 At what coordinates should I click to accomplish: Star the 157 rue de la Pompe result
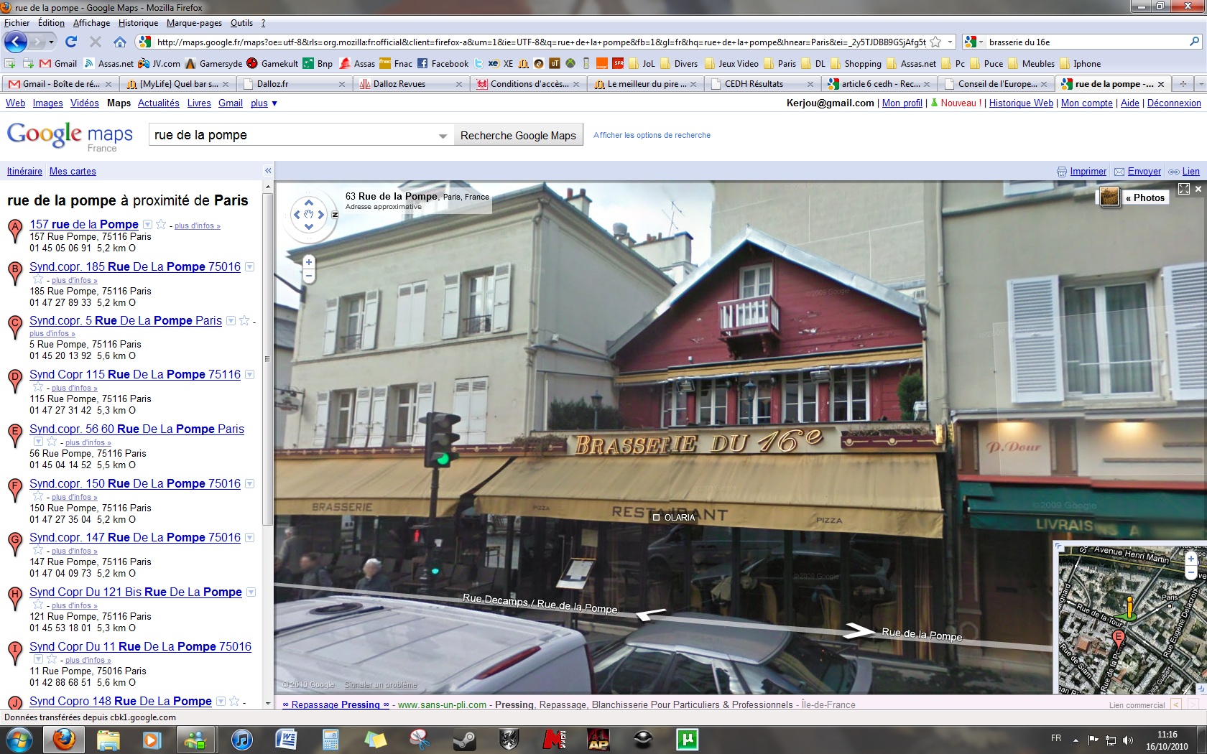(161, 224)
